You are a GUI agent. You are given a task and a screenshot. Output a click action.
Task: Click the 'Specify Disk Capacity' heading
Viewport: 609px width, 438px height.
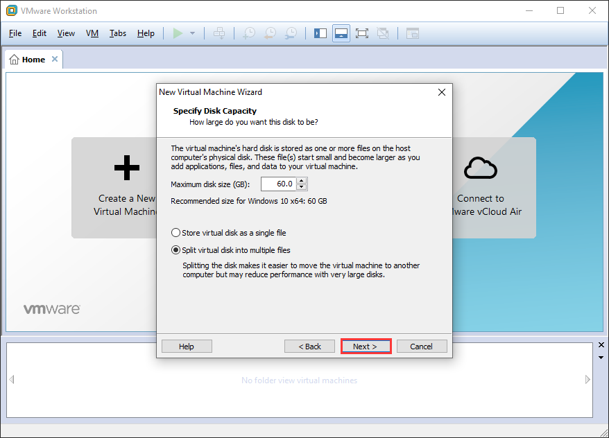[215, 111]
